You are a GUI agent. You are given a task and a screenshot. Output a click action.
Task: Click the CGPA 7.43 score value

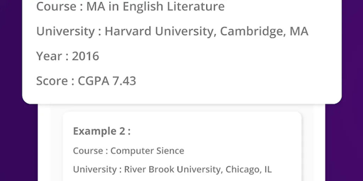pos(107,81)
